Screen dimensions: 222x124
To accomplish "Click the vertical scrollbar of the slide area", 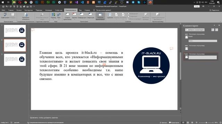I will tap(180, 66).
